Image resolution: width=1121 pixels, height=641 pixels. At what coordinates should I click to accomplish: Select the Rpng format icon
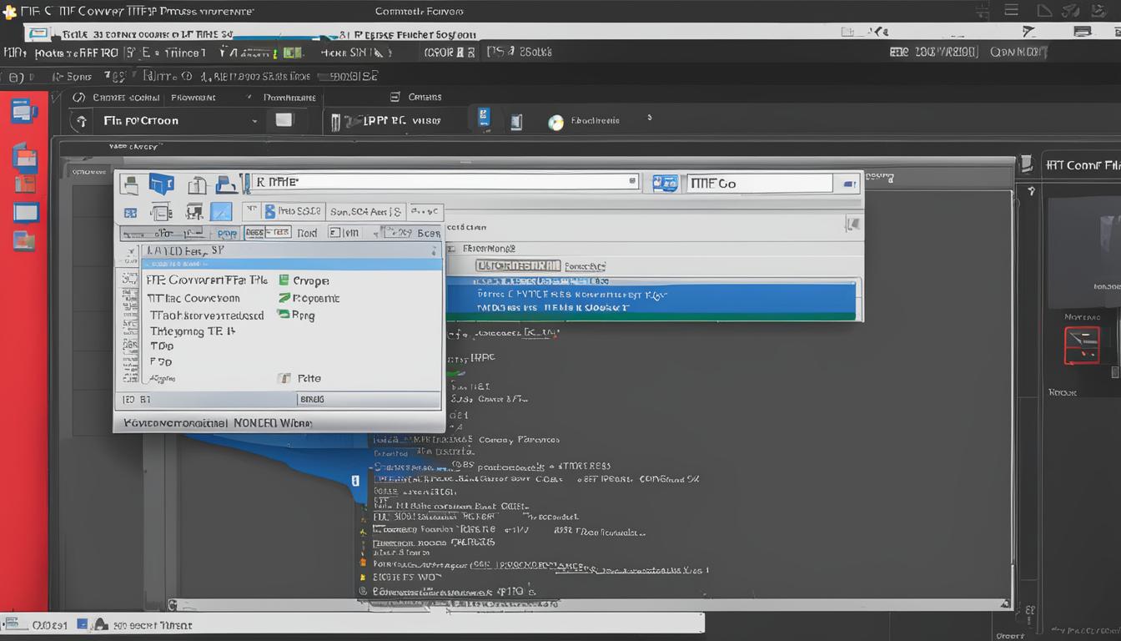coord(287,315)
